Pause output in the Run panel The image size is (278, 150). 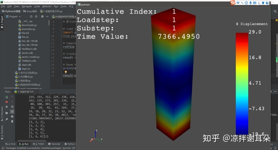[x=7, y=107]
